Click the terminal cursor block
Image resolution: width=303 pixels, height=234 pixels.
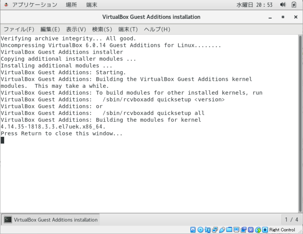click(2, 140)
